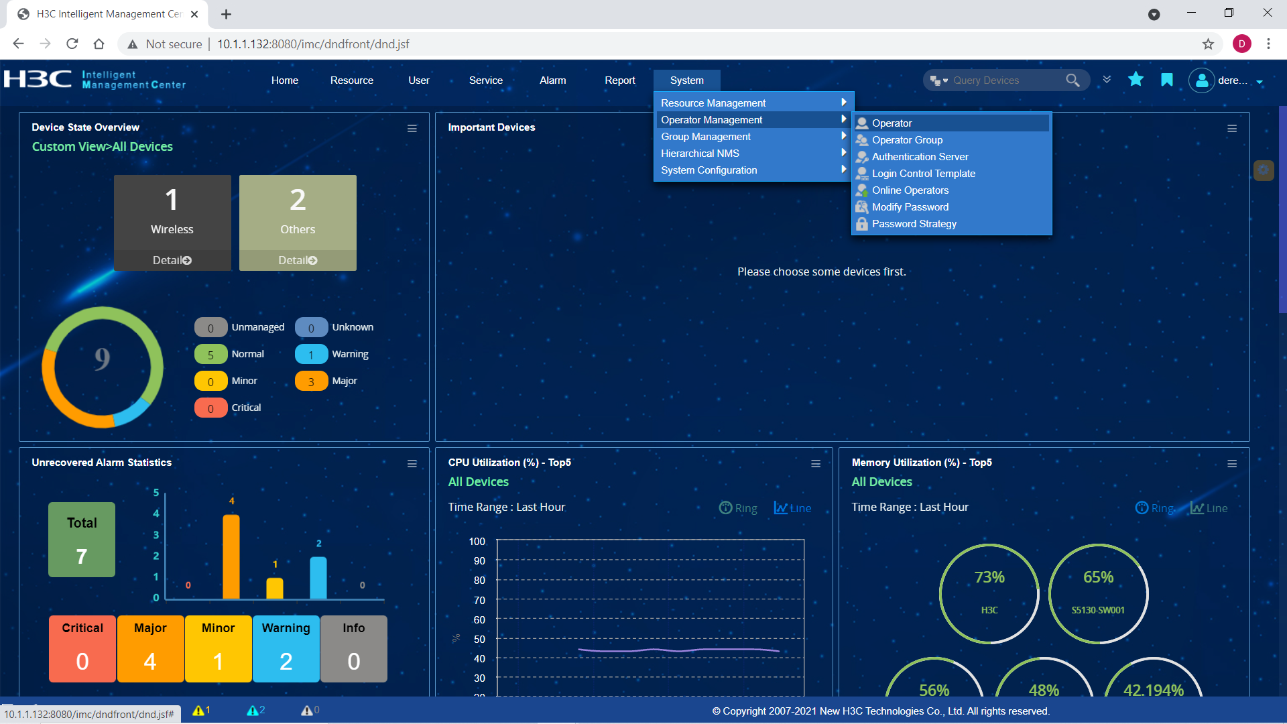Open CPU Utilization panel menu icon
The width and height of the screenshot is (1287, 724).
(x=816, y=464)
